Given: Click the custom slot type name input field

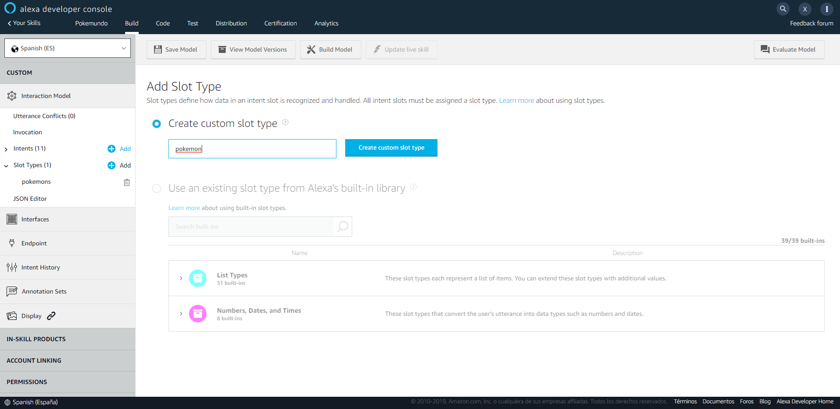Looking at the screenshot, I should (252, 149).
